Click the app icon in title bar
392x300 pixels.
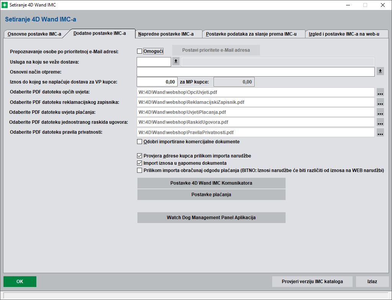point(5,5)
